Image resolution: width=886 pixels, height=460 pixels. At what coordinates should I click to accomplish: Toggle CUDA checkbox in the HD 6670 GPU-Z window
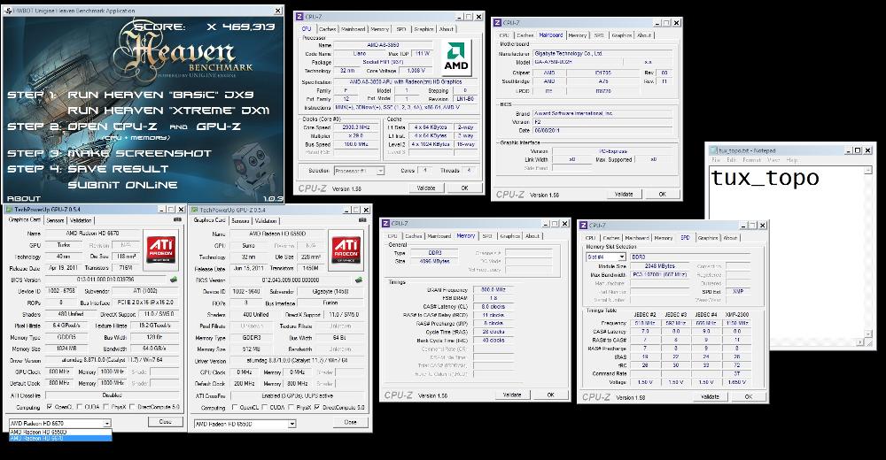(80, 407)
